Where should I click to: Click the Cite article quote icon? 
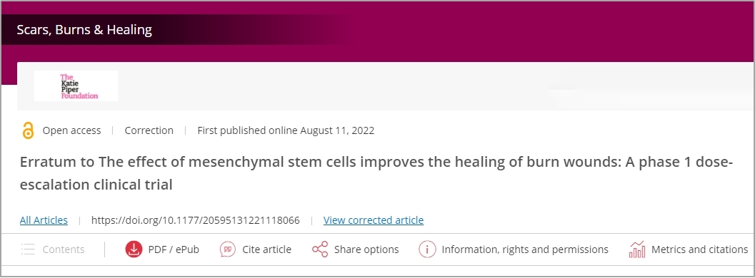coord(227,249)
